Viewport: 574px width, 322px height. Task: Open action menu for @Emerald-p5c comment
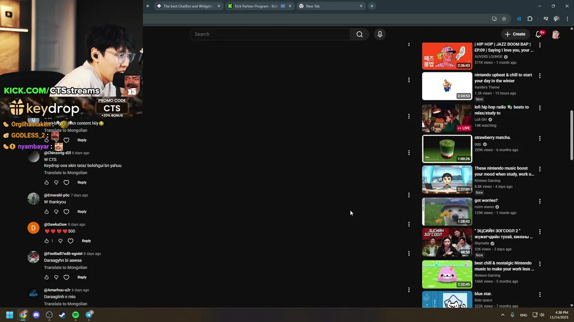tap(409, 195)
